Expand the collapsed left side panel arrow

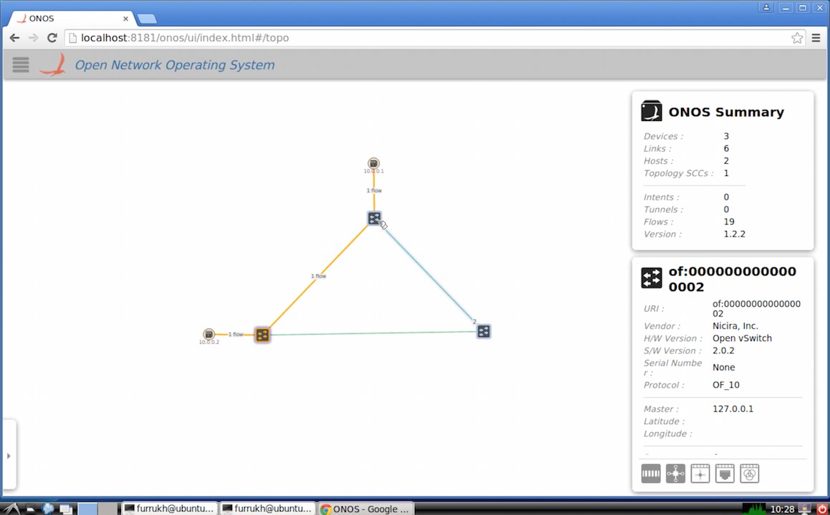pyautogui.click(x=9, y=455)
